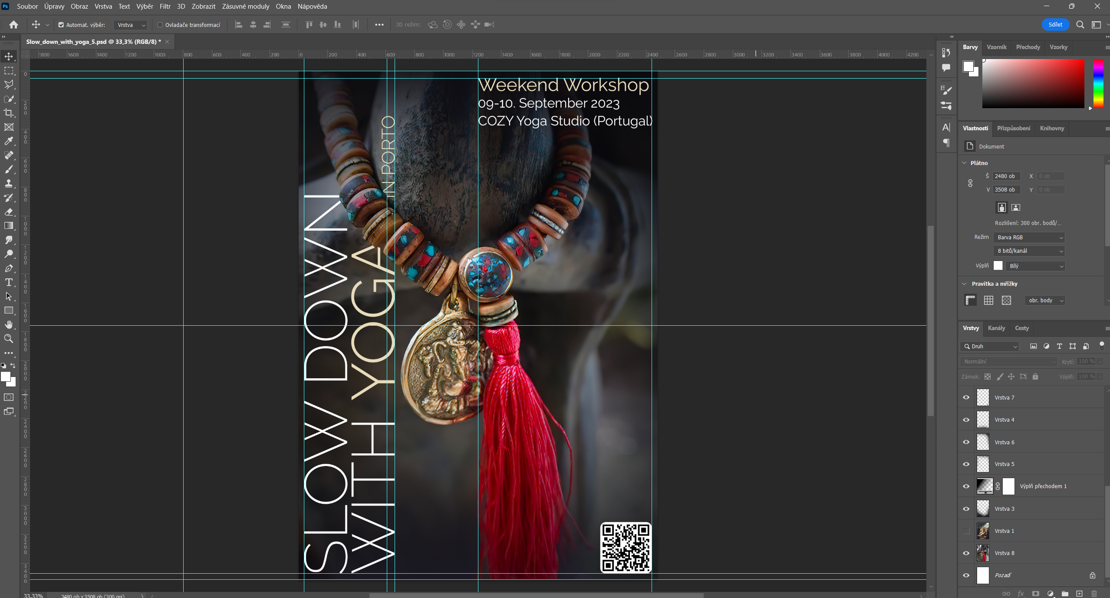Select the Hand tool
1110x598 pixels.
[x=9, y=325]
